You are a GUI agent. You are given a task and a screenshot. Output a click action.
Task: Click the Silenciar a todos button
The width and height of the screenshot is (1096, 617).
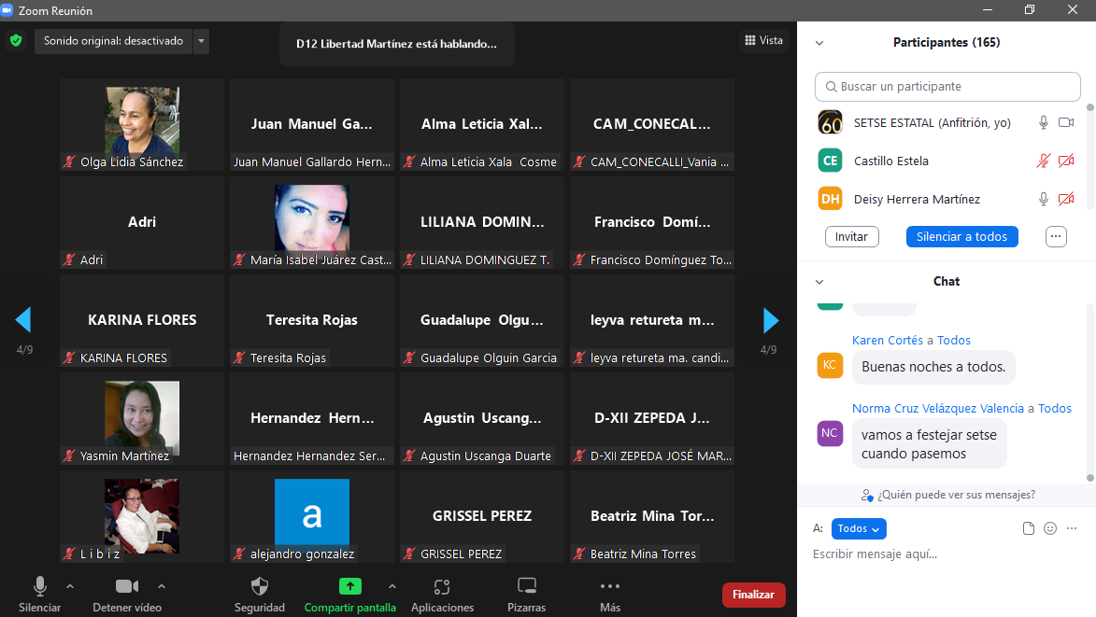point(961,236)
